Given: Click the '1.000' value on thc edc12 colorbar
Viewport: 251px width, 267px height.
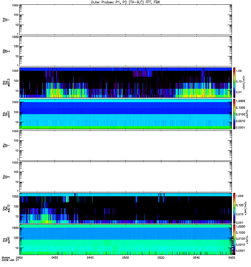Looking at the screenshot, I should (239, 196).
